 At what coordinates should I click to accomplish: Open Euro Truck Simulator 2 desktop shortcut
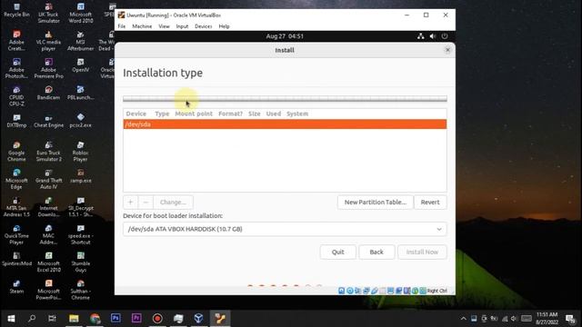[48, 152]
